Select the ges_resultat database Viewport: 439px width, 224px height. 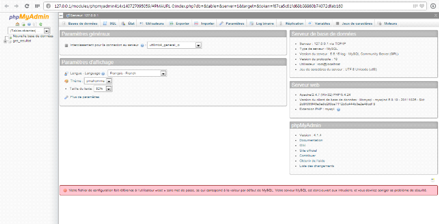[x=22, y=41]
